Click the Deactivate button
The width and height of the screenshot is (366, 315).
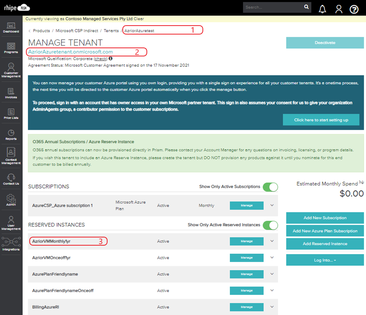(324, 43)
